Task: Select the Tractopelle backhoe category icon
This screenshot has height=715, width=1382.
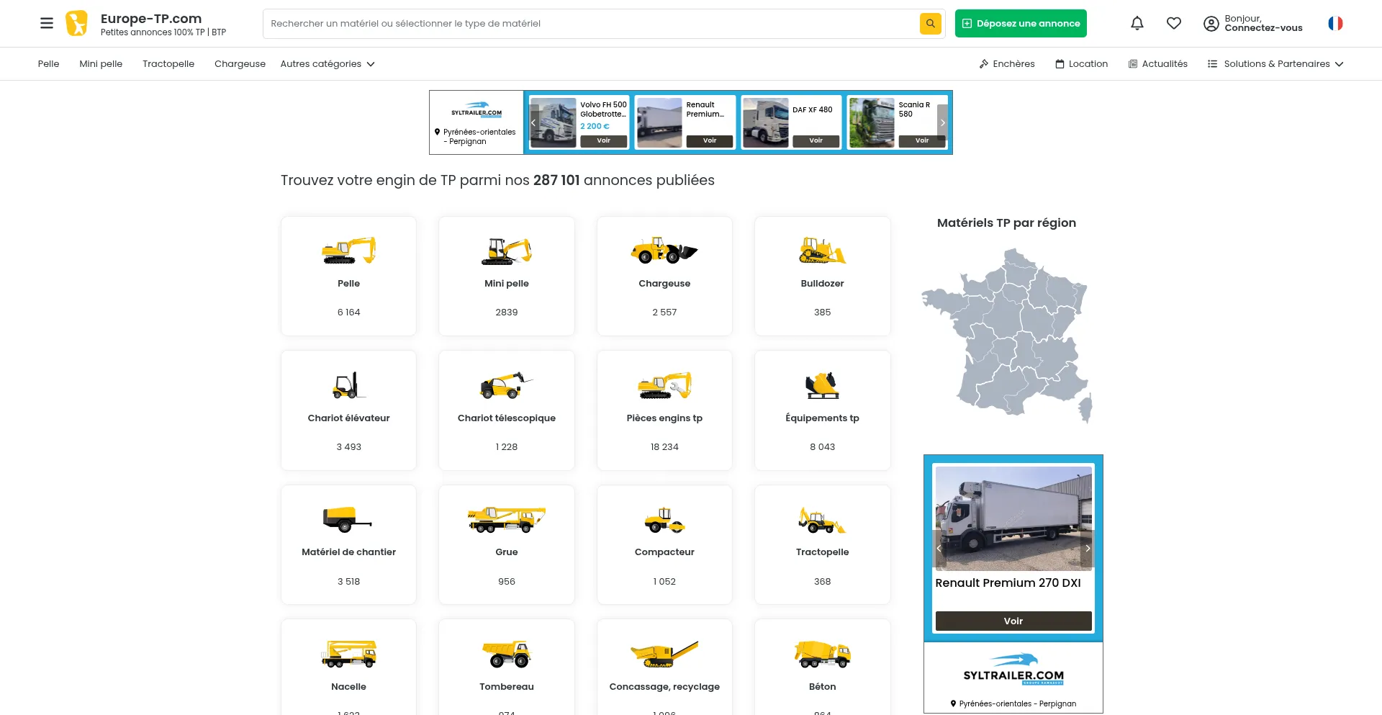Action: click(x=822, y=519)
